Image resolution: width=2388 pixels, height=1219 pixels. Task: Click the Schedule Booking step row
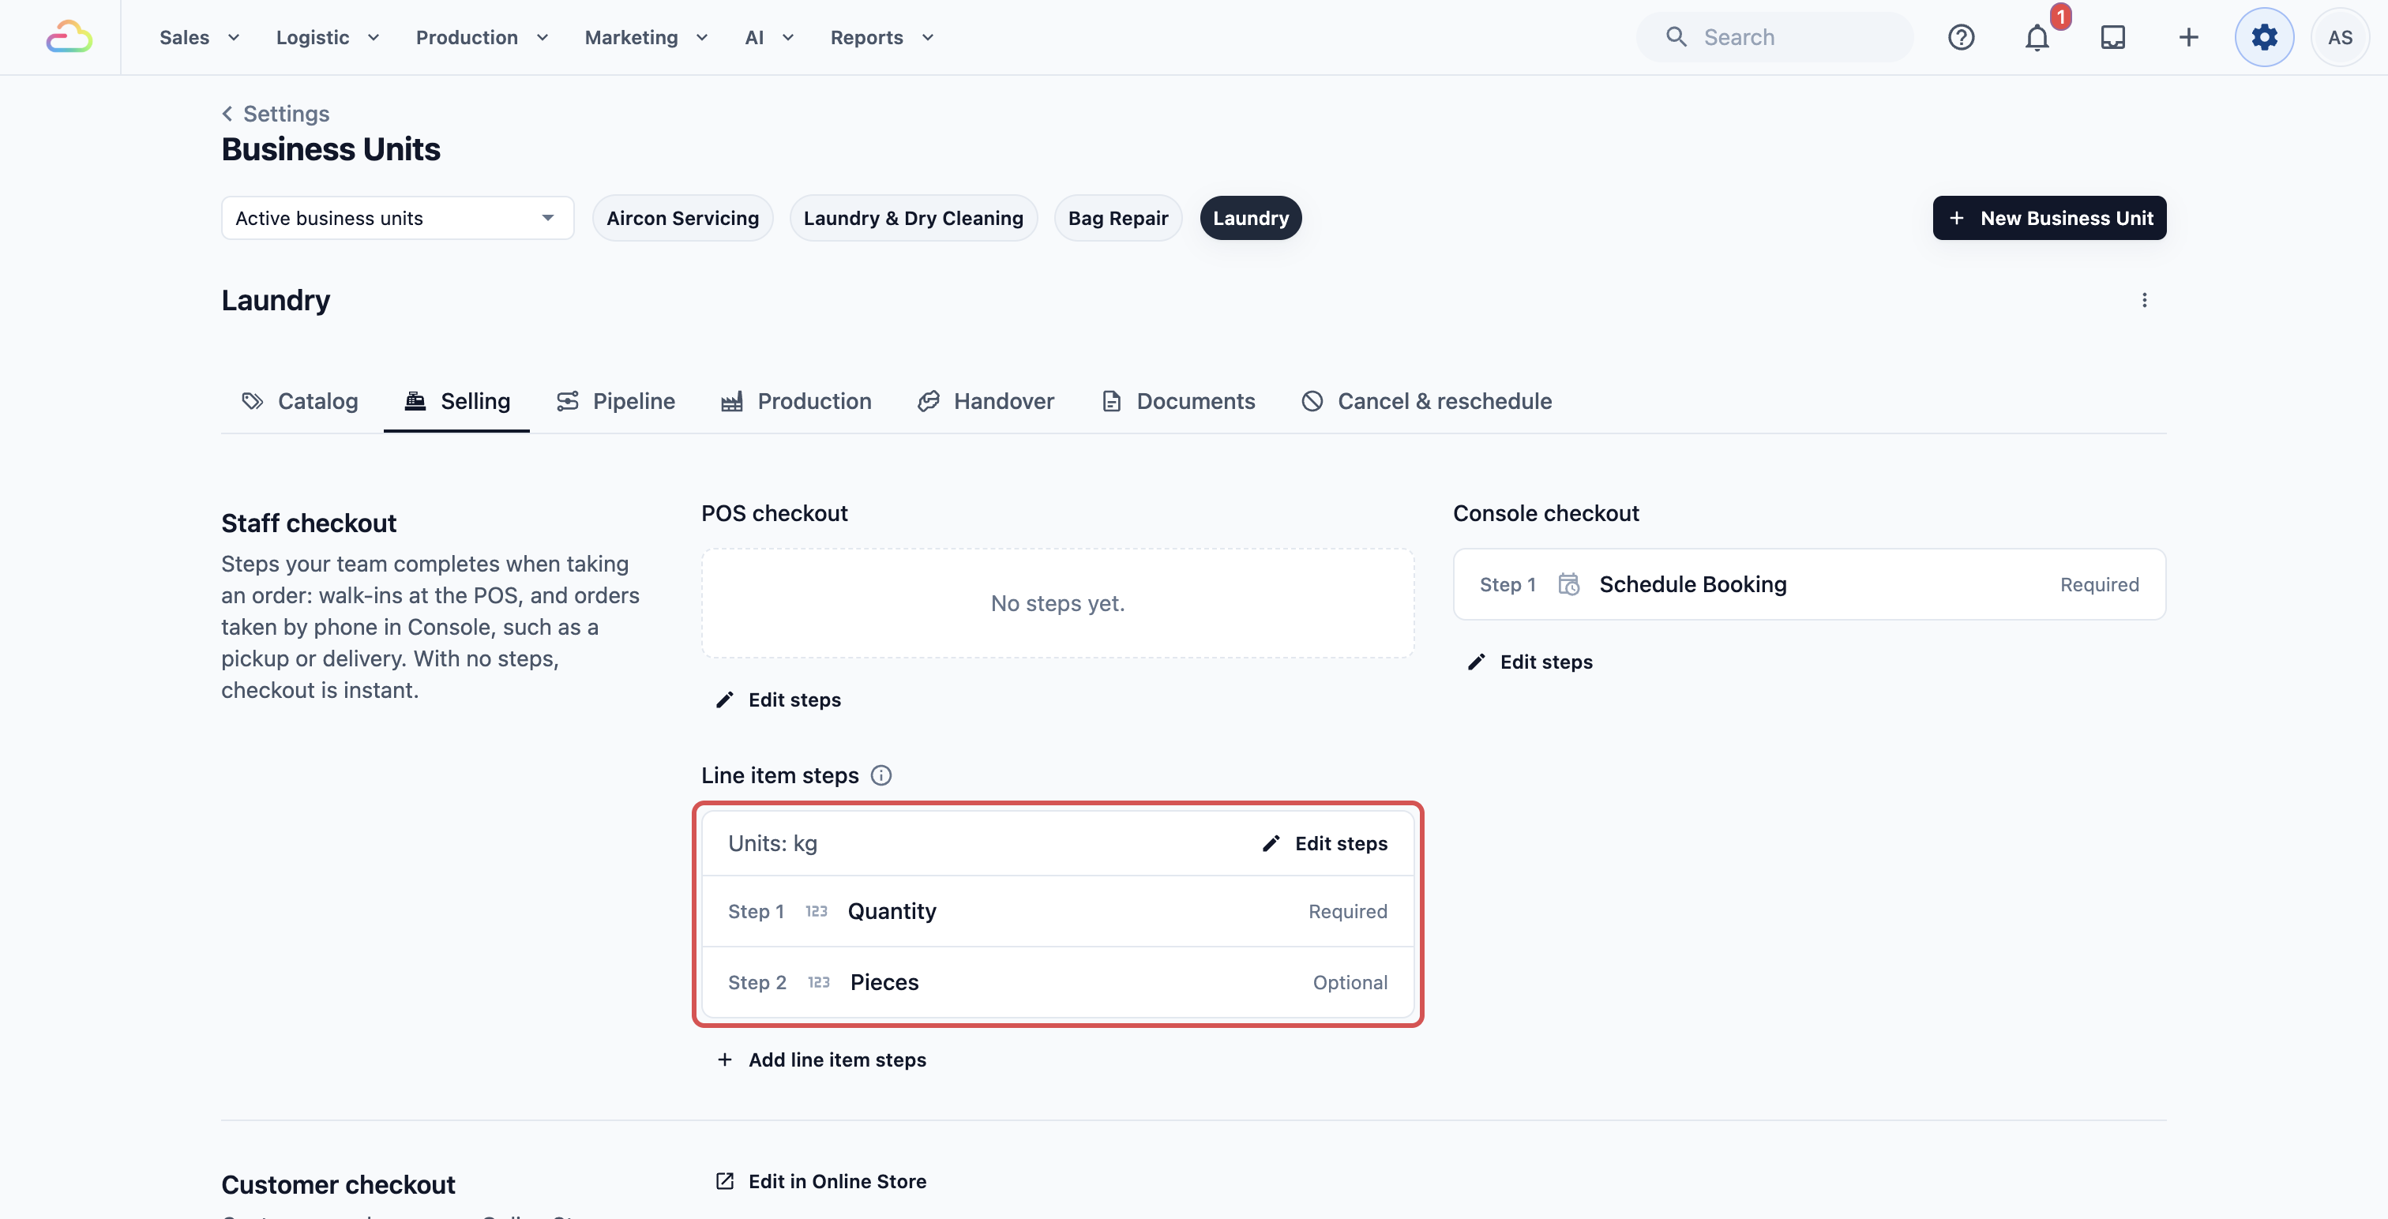pyautogui.click(x=1809, y=585)
